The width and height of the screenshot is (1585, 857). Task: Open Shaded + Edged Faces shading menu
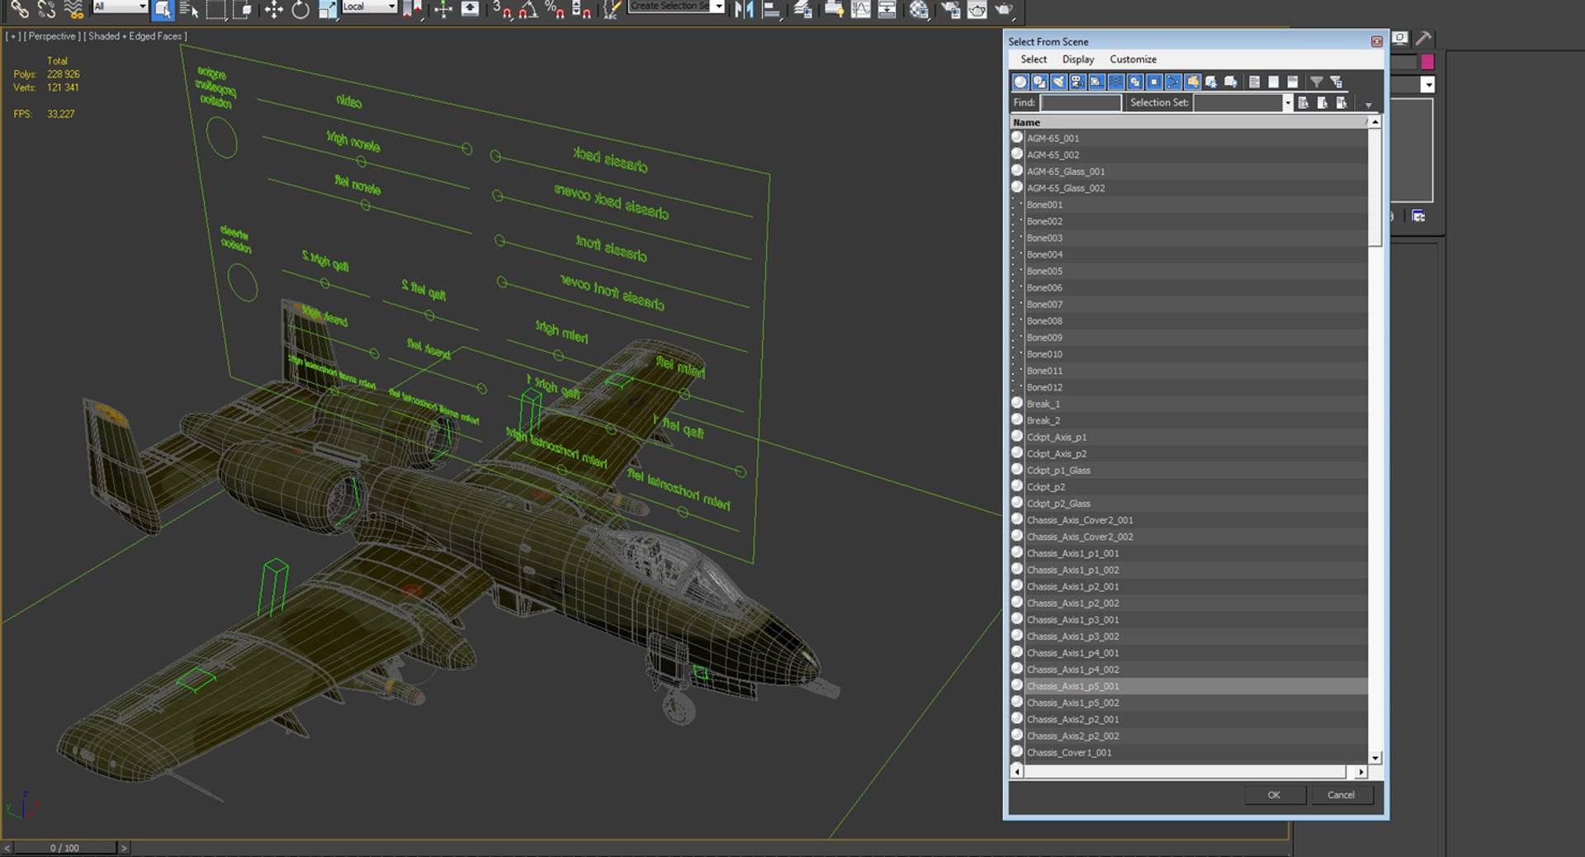(135, 36)
